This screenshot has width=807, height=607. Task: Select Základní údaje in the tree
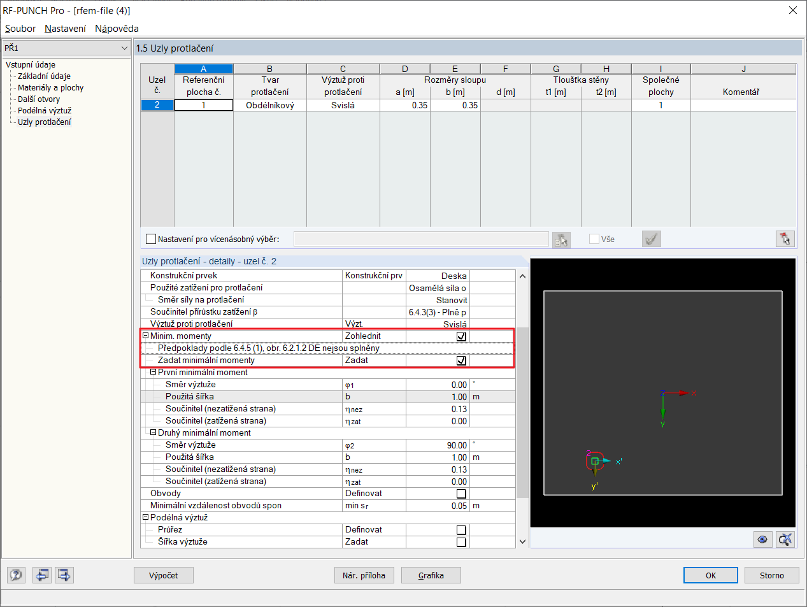point(44,76)
